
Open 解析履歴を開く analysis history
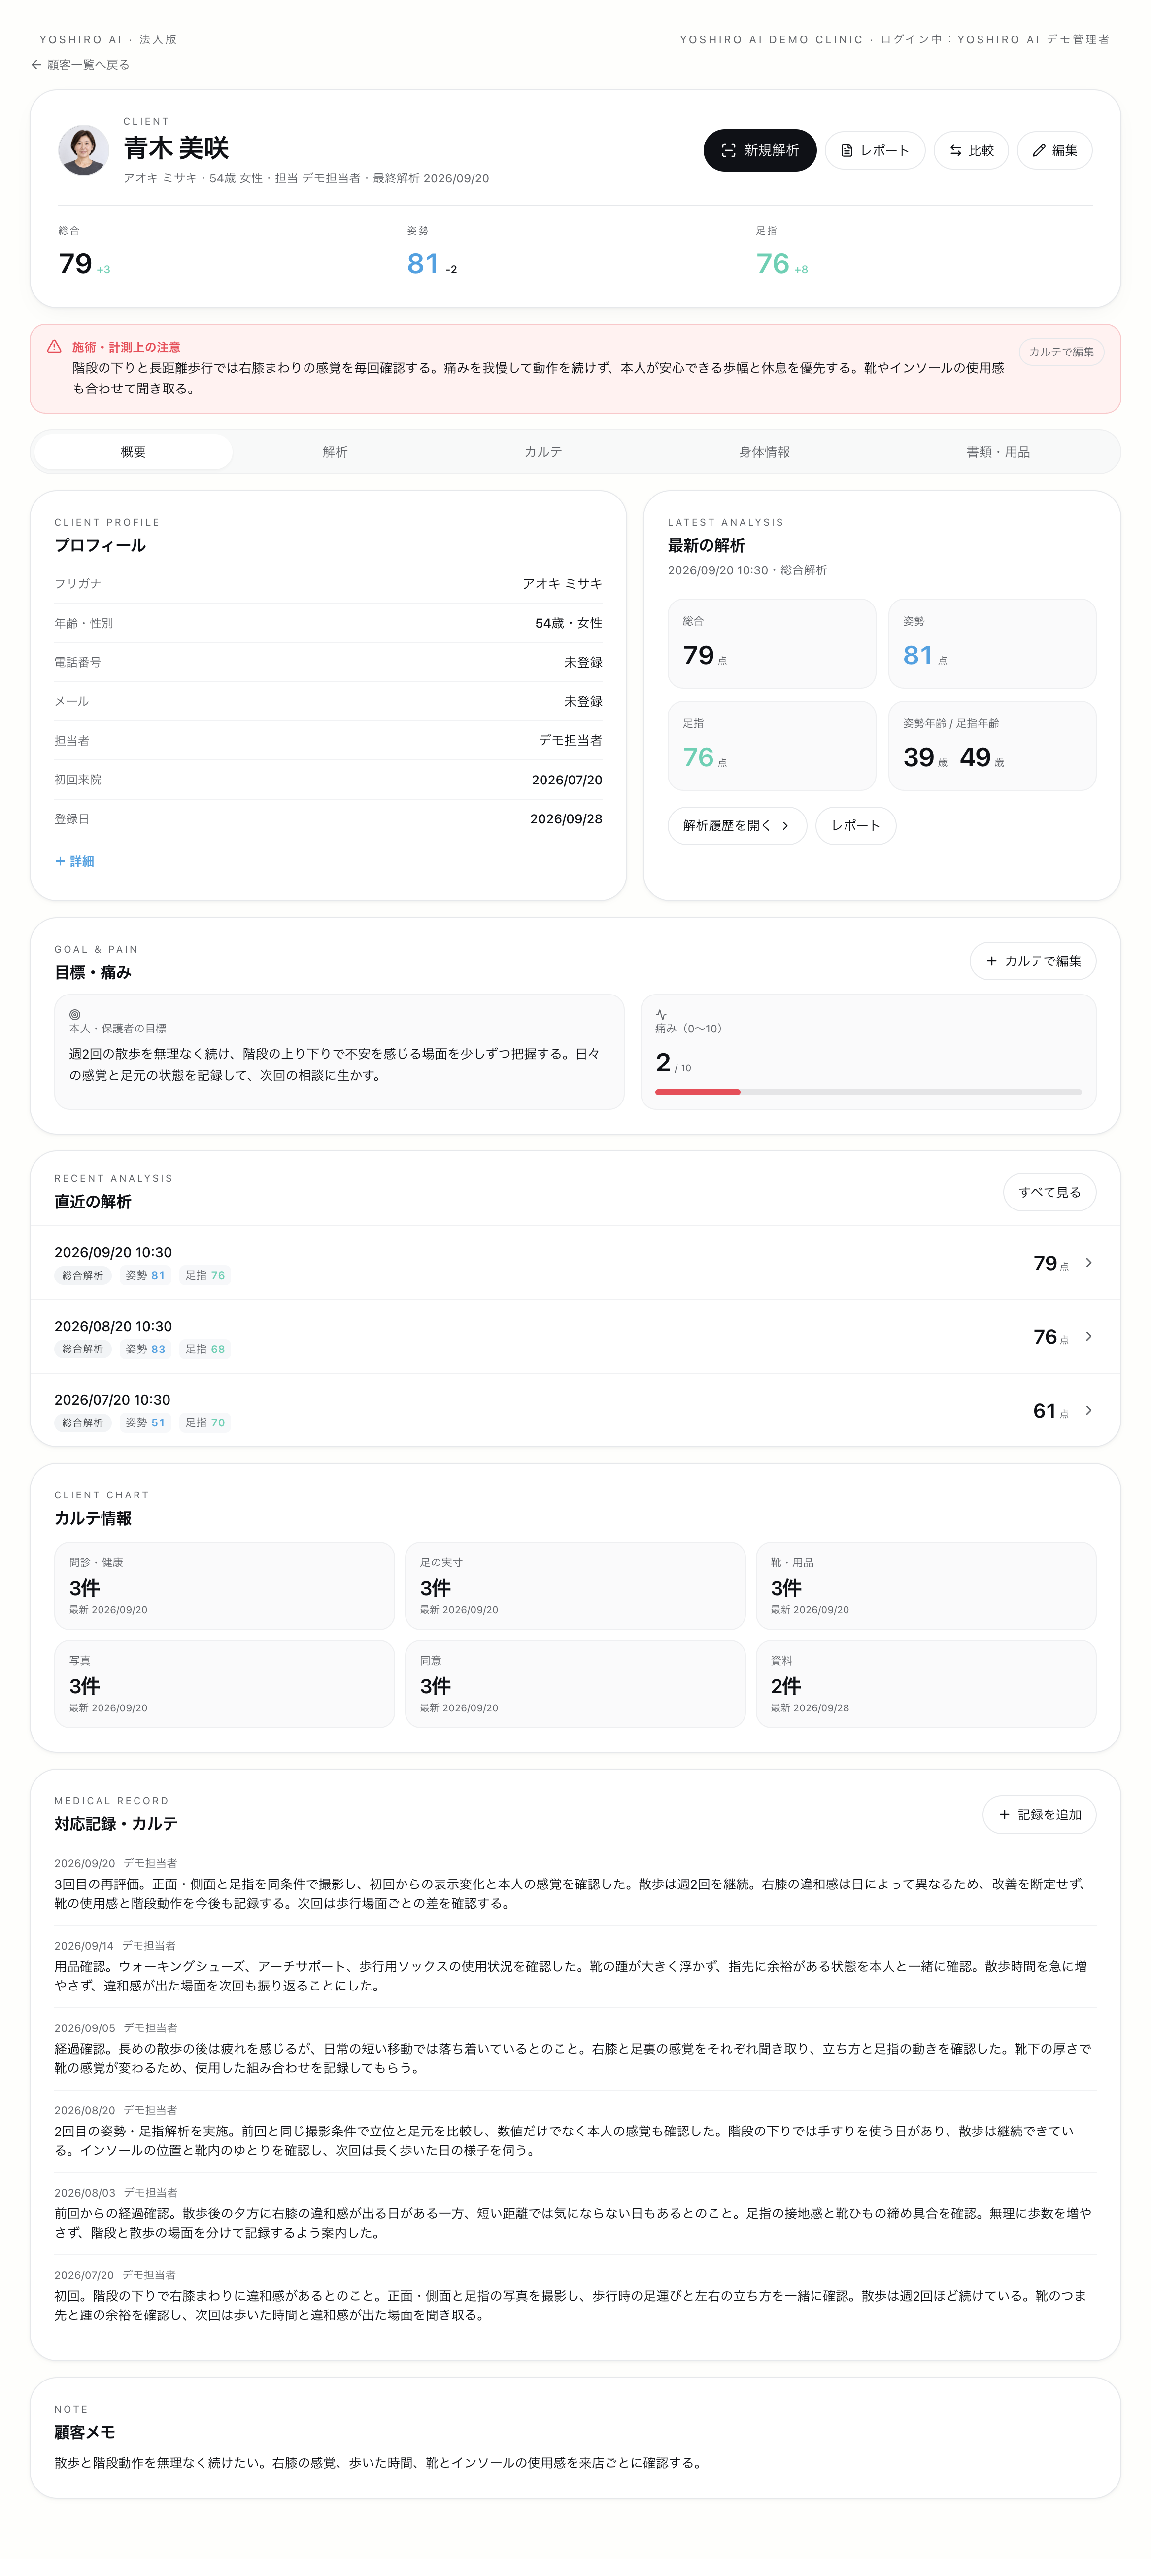click(737, 825)
